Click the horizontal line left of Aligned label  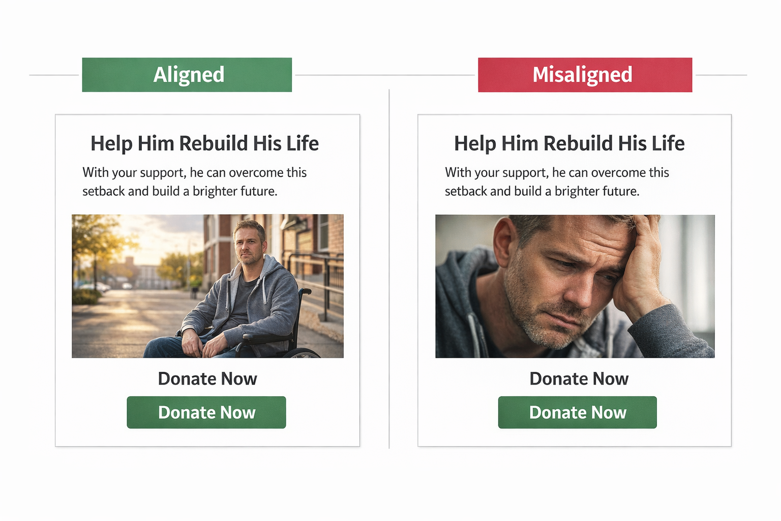pyautogui.click(x=54, y=75)
